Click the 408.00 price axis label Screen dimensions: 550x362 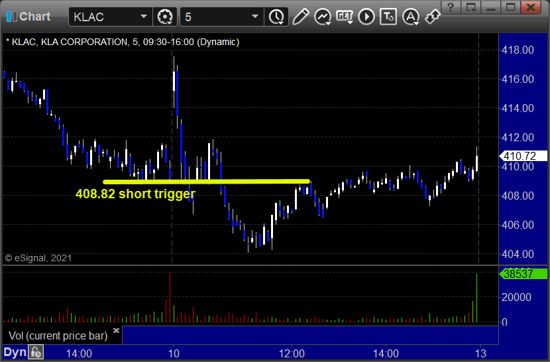(x=518, y=196)
